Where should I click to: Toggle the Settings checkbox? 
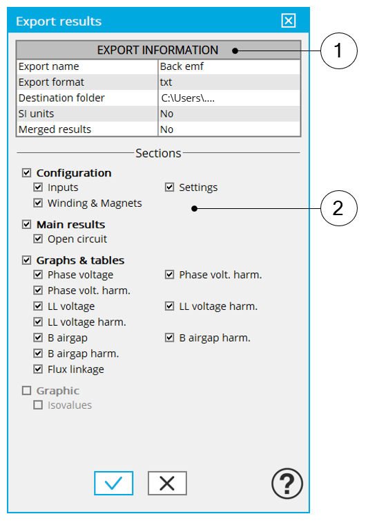pos(170,187)
